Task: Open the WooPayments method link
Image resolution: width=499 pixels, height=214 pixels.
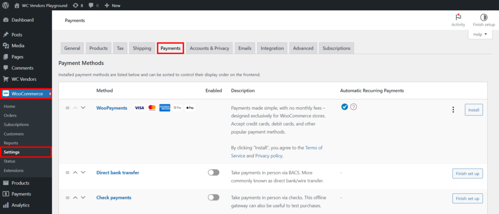Action: coord(112,108)
